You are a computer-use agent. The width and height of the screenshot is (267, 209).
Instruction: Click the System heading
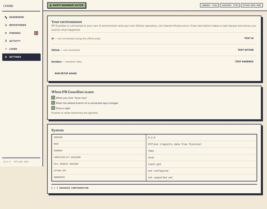pyautogui.click(x=57, y=130)
